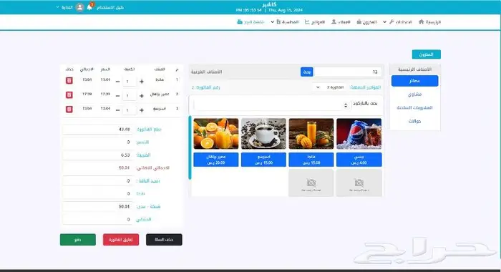Screen dimensions: 501x272
Task: Click the green دفع pay button
Action: (78, 240)
